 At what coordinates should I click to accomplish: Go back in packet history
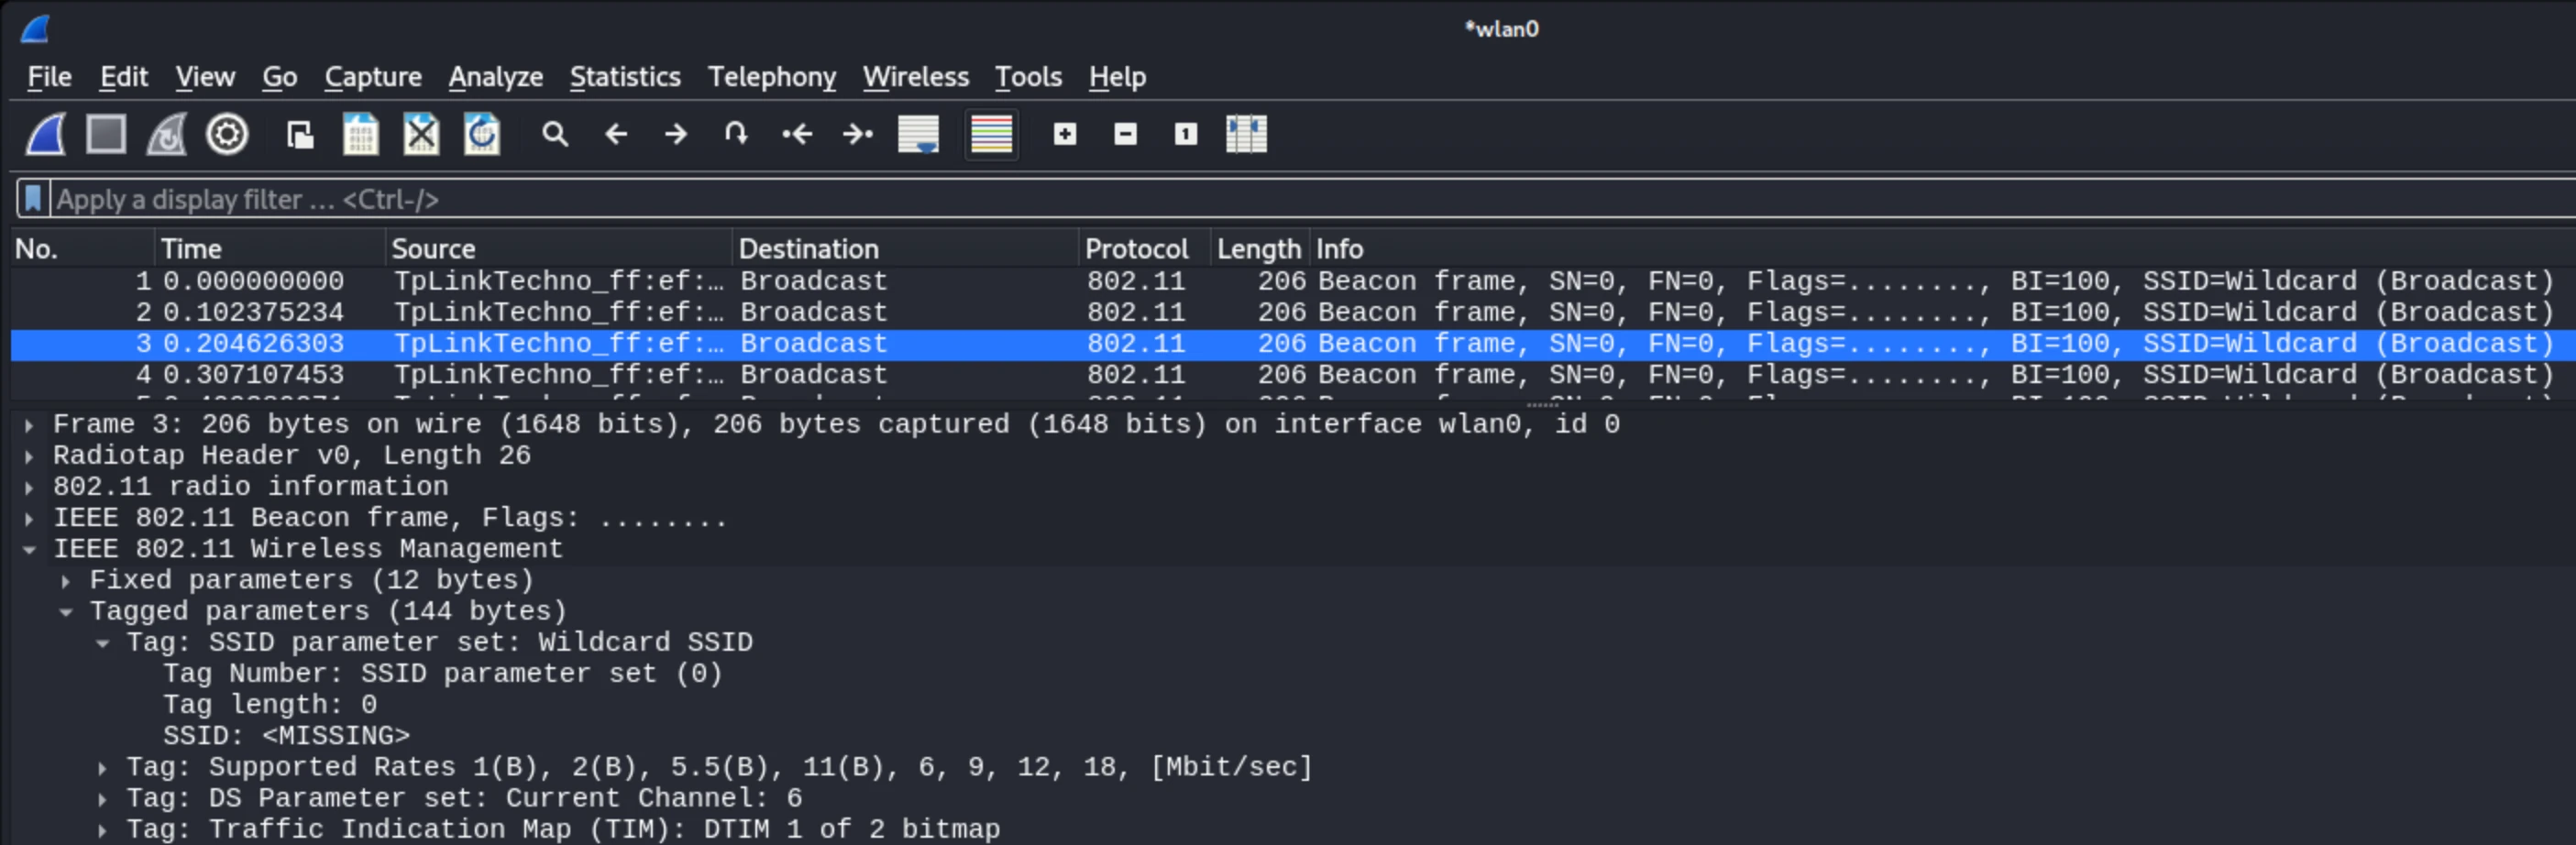(x=616, y=134)
